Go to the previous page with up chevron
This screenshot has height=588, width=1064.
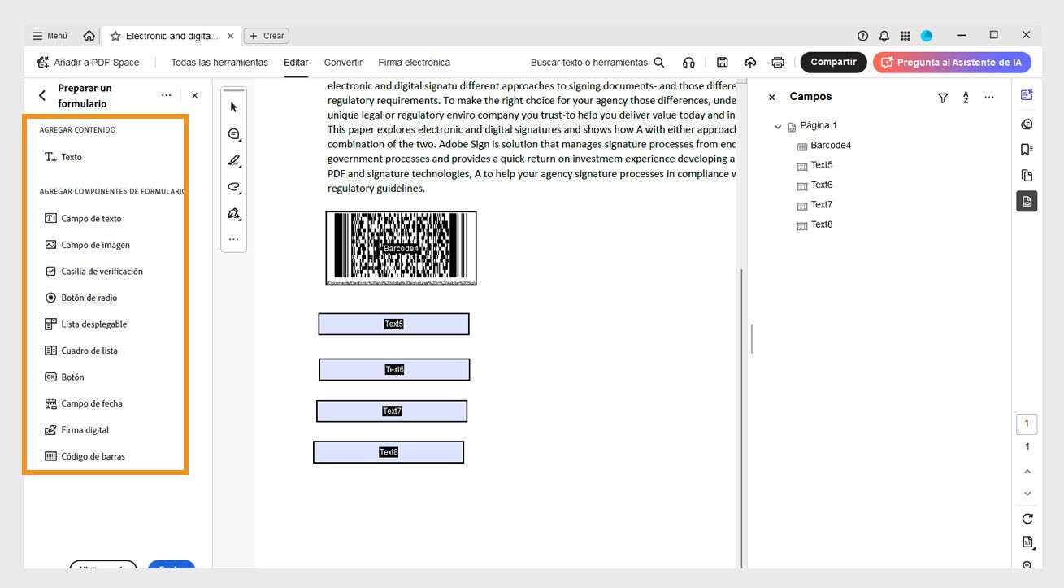pos(1027,472)
